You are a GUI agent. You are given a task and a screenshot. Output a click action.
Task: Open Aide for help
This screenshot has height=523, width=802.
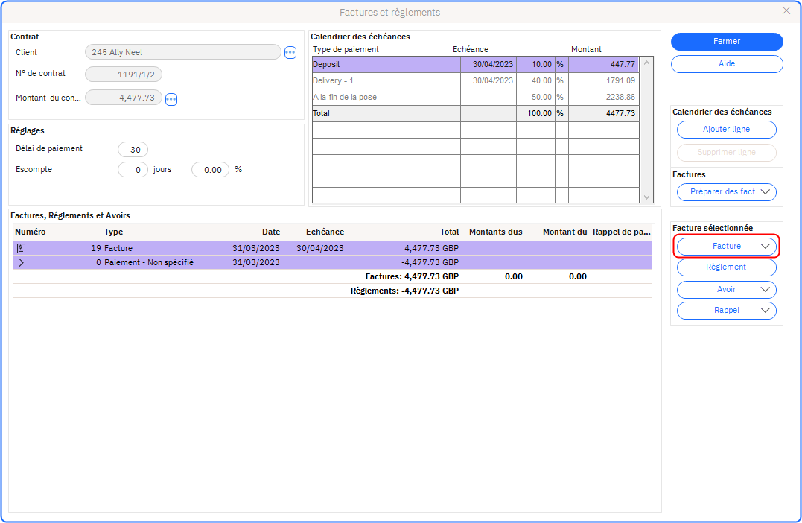[x=726, y=64]
